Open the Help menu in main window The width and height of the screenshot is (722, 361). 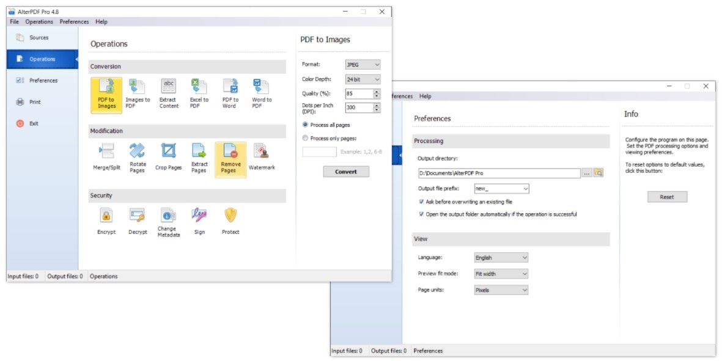[x=101, y=21]
